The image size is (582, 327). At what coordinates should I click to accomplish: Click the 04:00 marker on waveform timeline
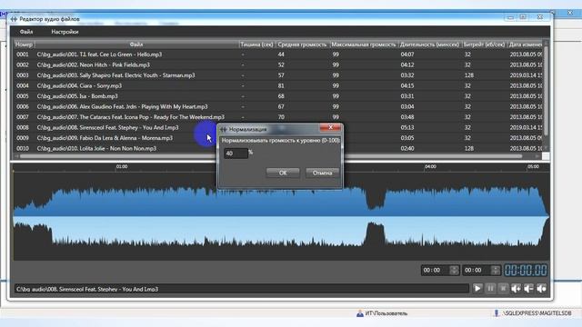point(430,167)
